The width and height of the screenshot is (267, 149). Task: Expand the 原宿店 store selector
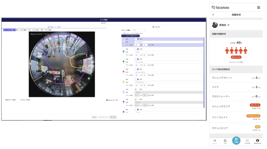point(224,25)
